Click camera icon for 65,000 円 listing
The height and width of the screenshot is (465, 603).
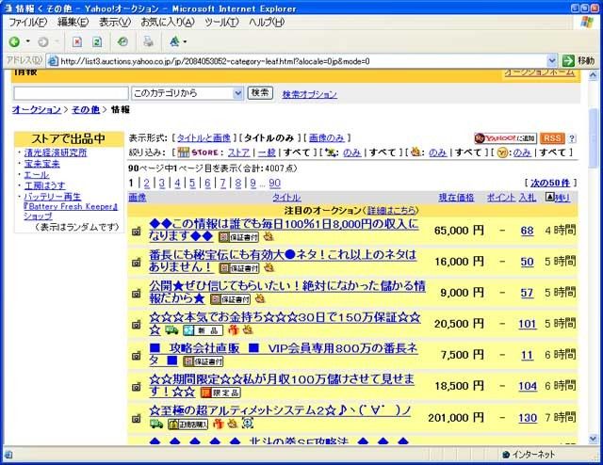tap(136, 232)
